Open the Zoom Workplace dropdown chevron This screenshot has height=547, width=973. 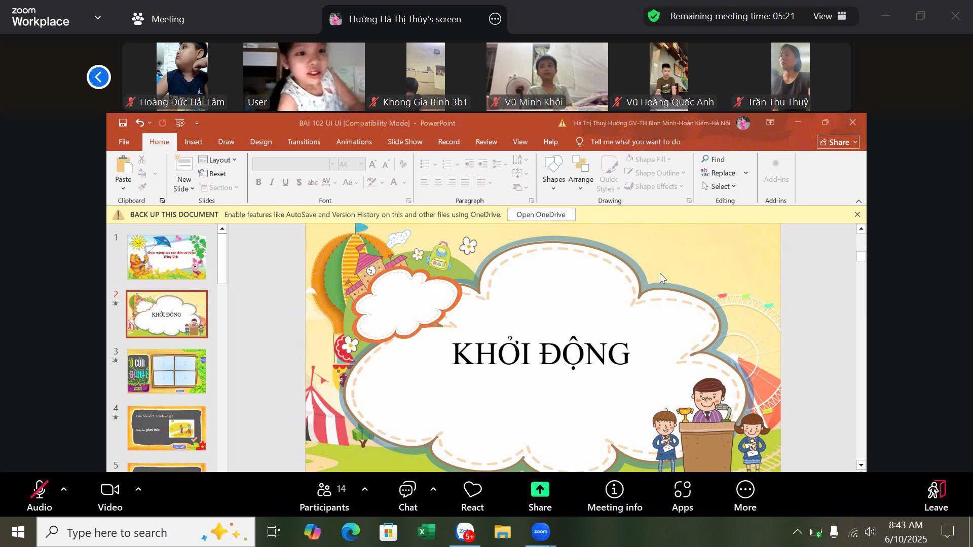pos(98,18)
